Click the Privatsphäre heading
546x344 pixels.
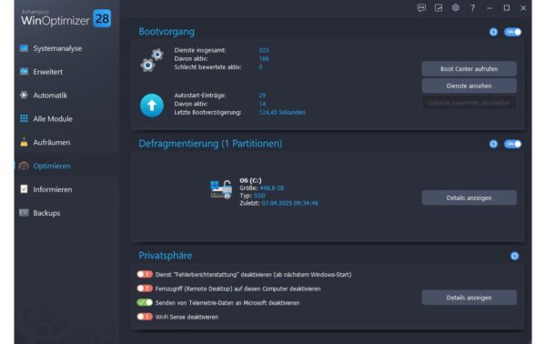pos(165,256)
